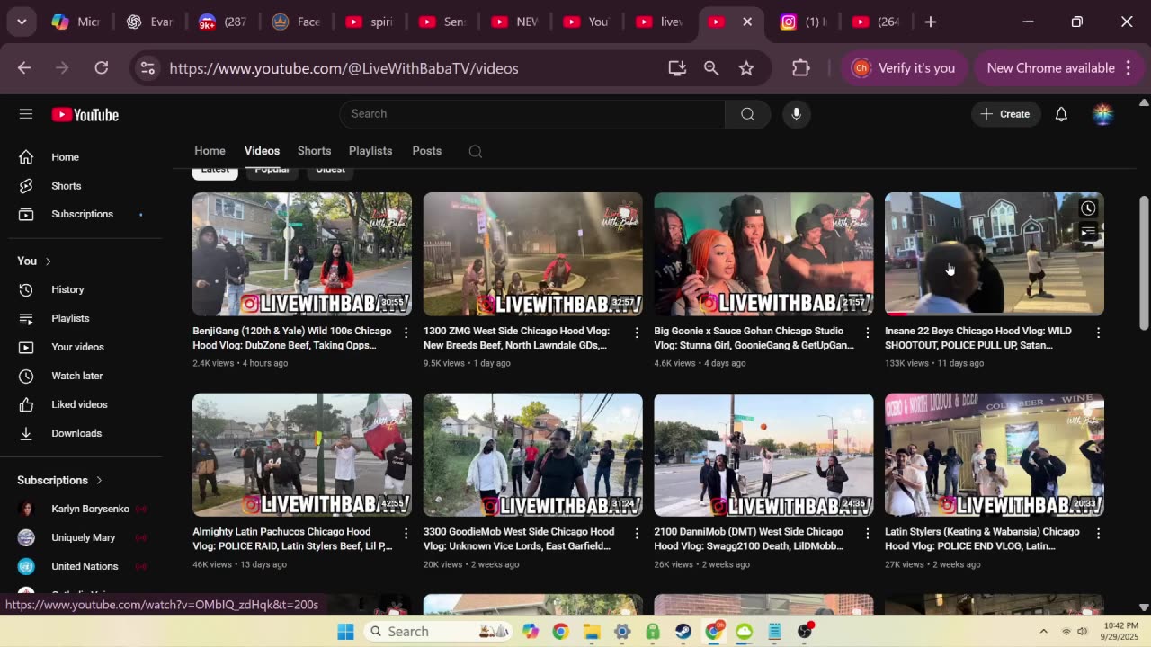Click the YouTube logo
The height and width of the screenshot is (647, 1151).
[85, 114]
